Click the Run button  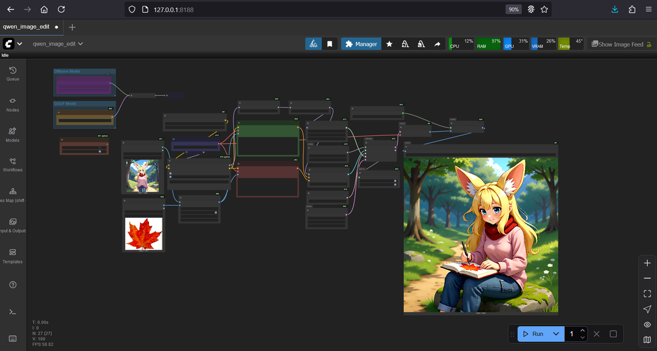click(x=533, y=334)
